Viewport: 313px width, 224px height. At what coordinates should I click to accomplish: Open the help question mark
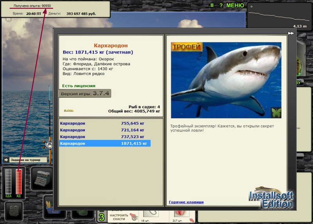(x=221, y=5)
